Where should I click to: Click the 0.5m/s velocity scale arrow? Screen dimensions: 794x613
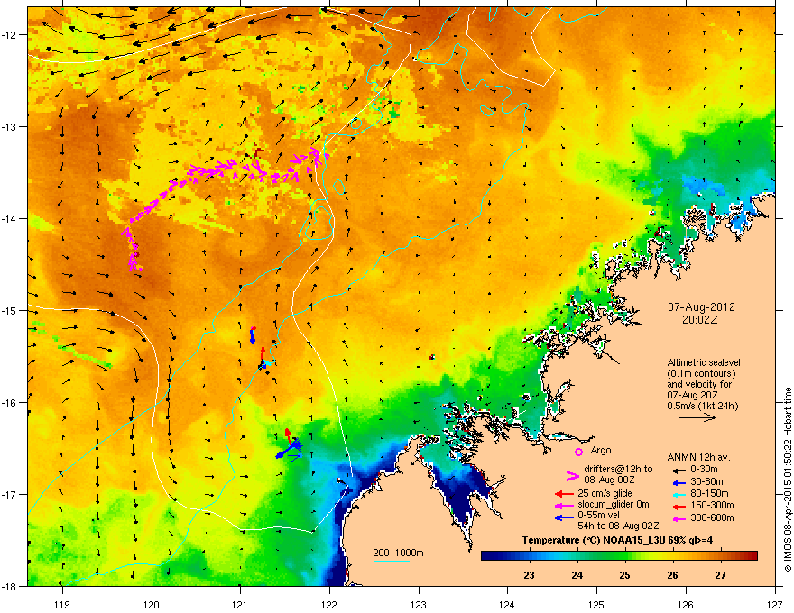(697, 417)
